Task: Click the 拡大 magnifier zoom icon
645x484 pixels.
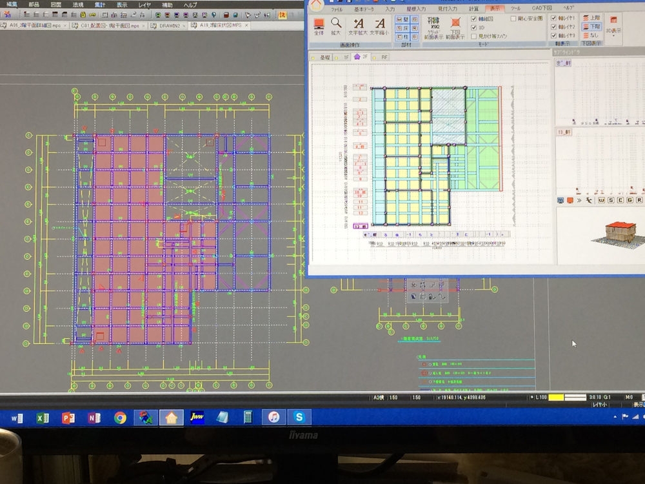Action: (336, 26)
